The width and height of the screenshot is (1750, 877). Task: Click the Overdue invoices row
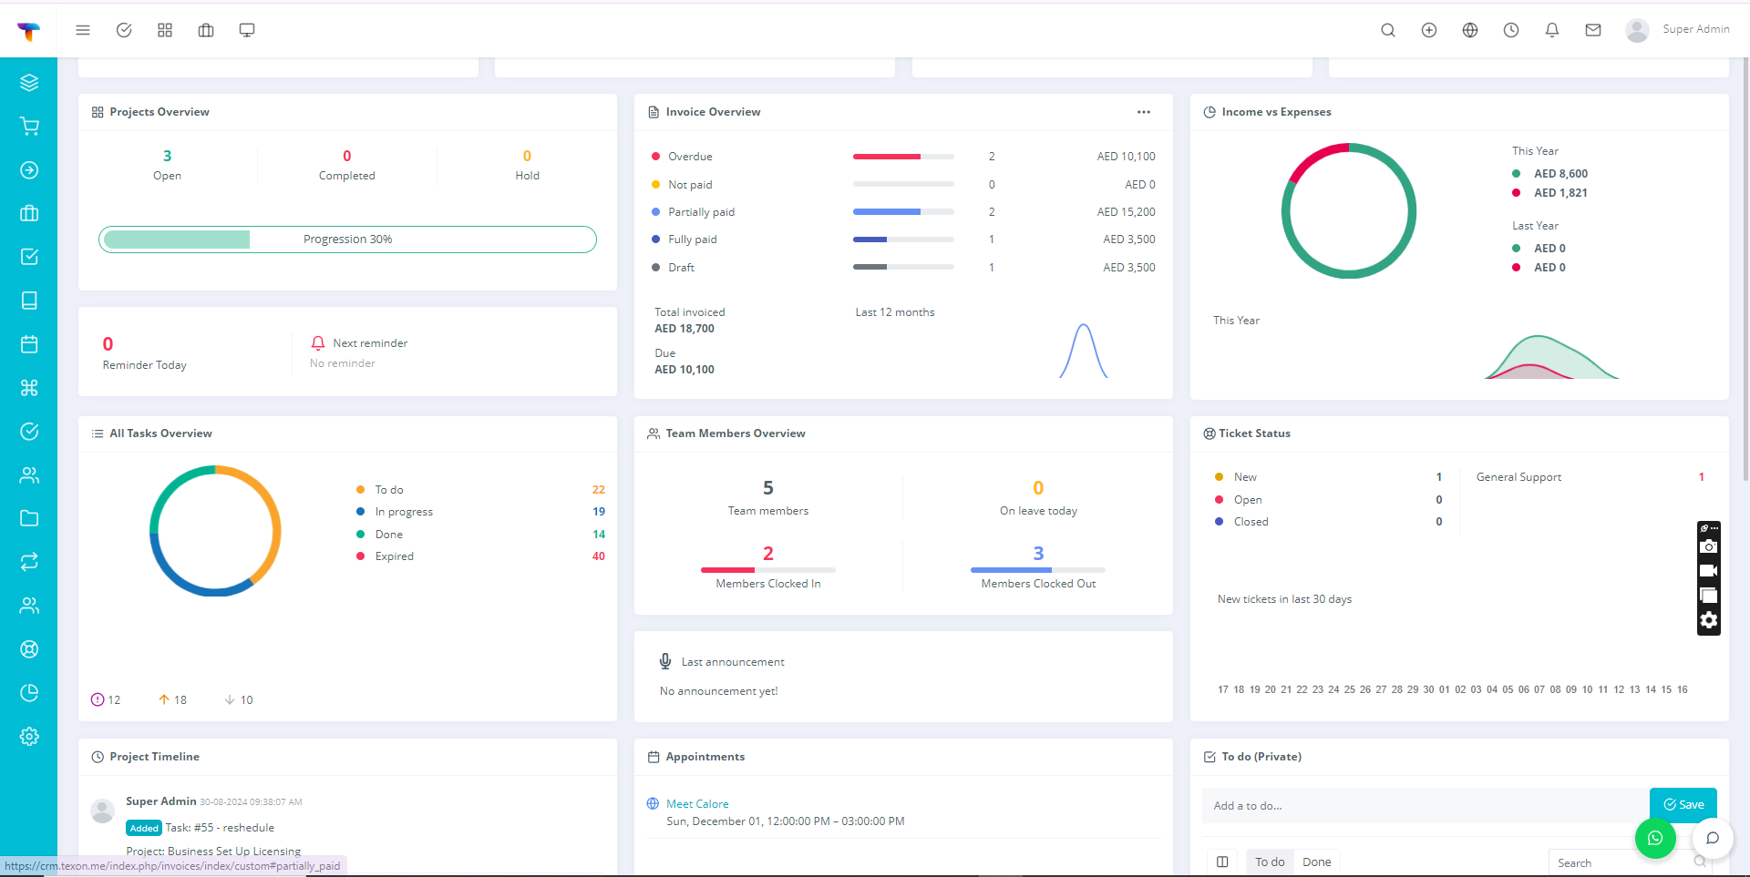coord(903,157)
